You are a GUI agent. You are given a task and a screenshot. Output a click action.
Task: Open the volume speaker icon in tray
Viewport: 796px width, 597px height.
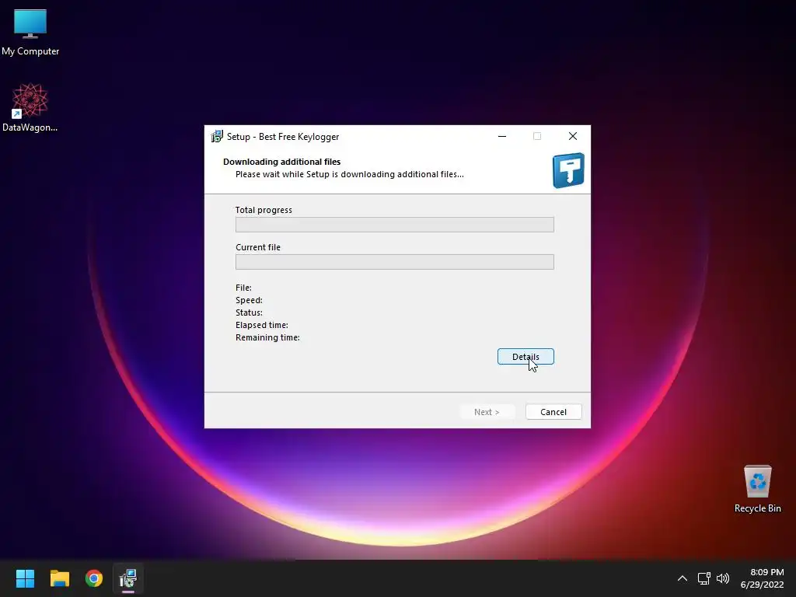pyautogui.click(x=723, y=578)
